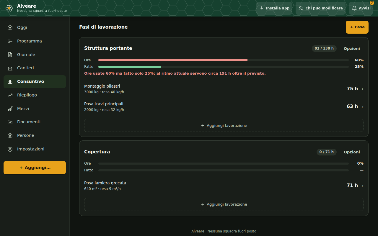Click the red Ore progress bar of Struttura portante
This screenshot has width=378, height=236.
pyautogui.click(x=173, y=60)
